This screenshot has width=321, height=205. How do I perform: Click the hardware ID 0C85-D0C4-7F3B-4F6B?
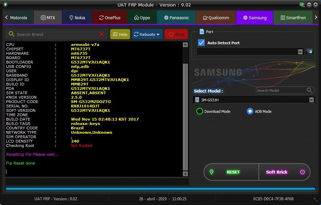pos(273,199)
